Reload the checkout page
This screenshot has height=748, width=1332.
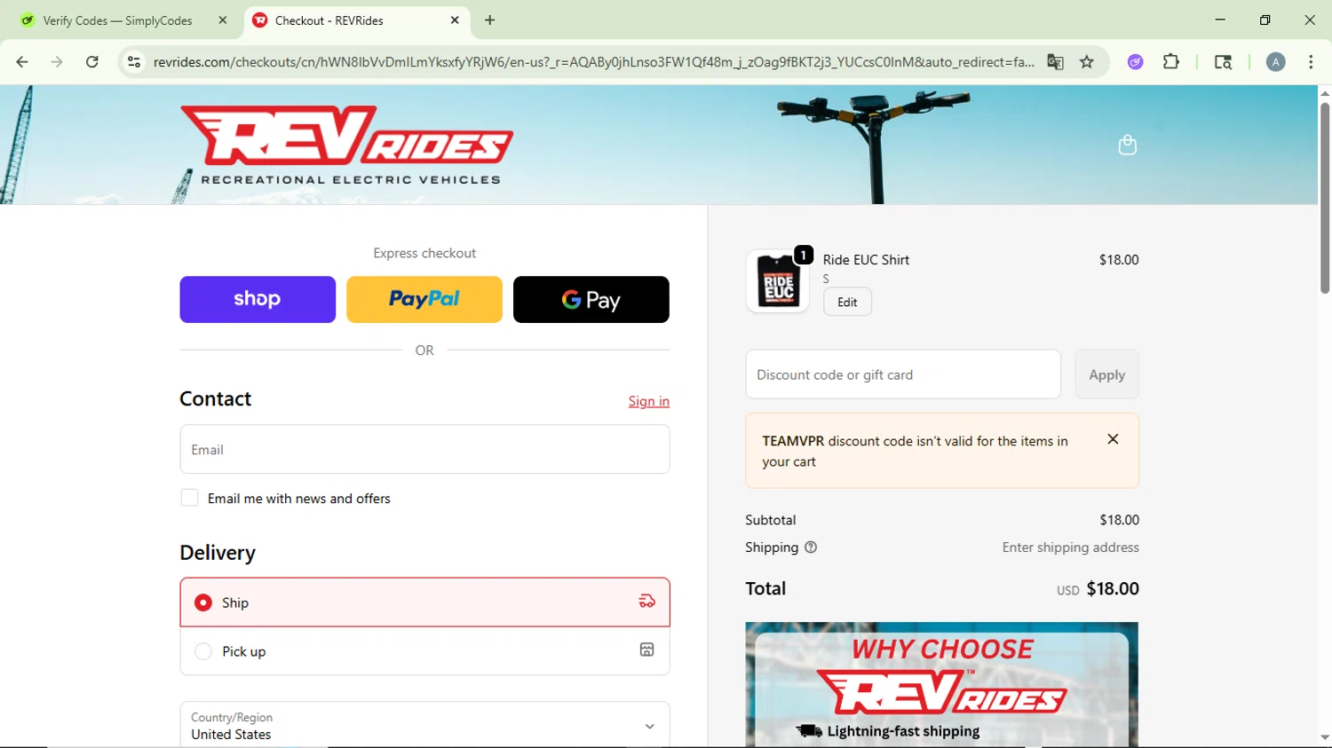(x=92, y=62)
